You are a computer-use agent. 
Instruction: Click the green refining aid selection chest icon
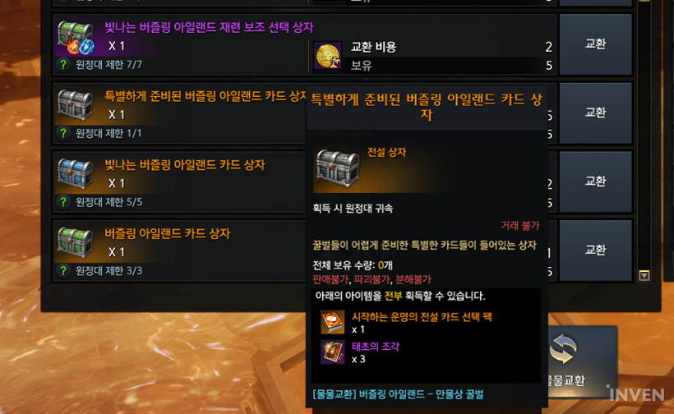(76, 37)
